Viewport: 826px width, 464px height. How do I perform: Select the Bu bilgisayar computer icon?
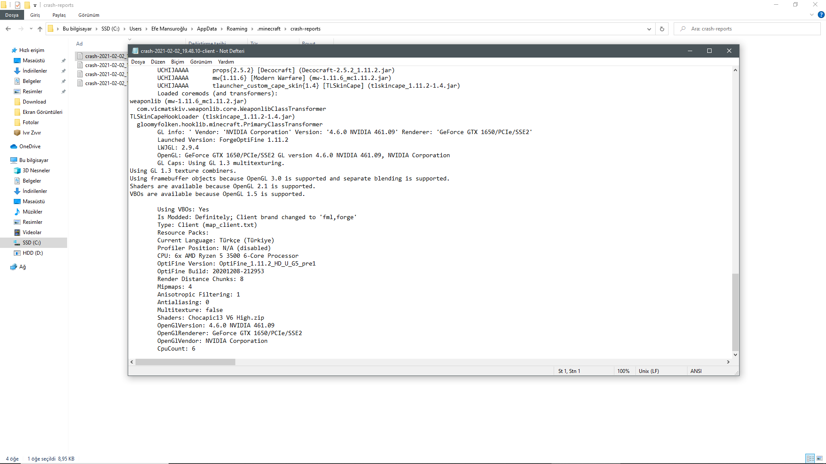point(14,160)
